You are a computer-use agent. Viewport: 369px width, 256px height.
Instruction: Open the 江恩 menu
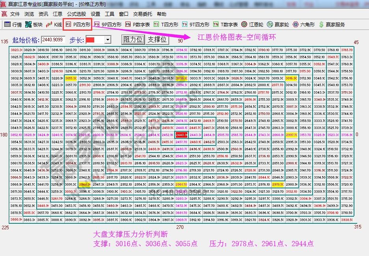point(57,14)
